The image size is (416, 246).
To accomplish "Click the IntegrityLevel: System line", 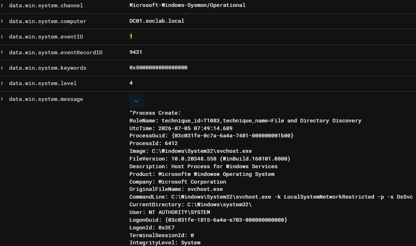I will (165, 243).
